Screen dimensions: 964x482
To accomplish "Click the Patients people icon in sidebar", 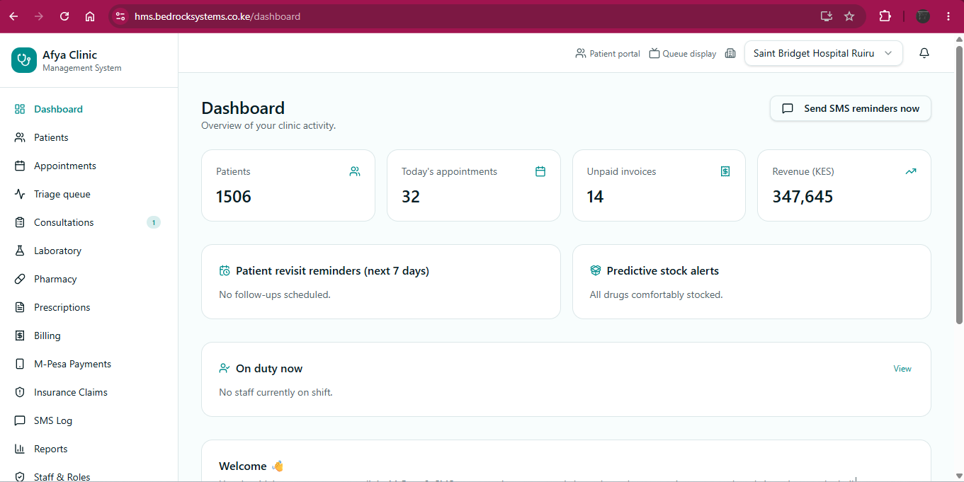I will 20,137.
